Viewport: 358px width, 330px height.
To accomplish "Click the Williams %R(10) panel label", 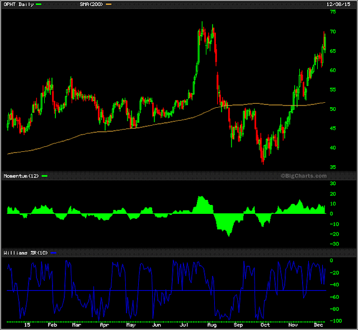I will [x=26, y=253].
